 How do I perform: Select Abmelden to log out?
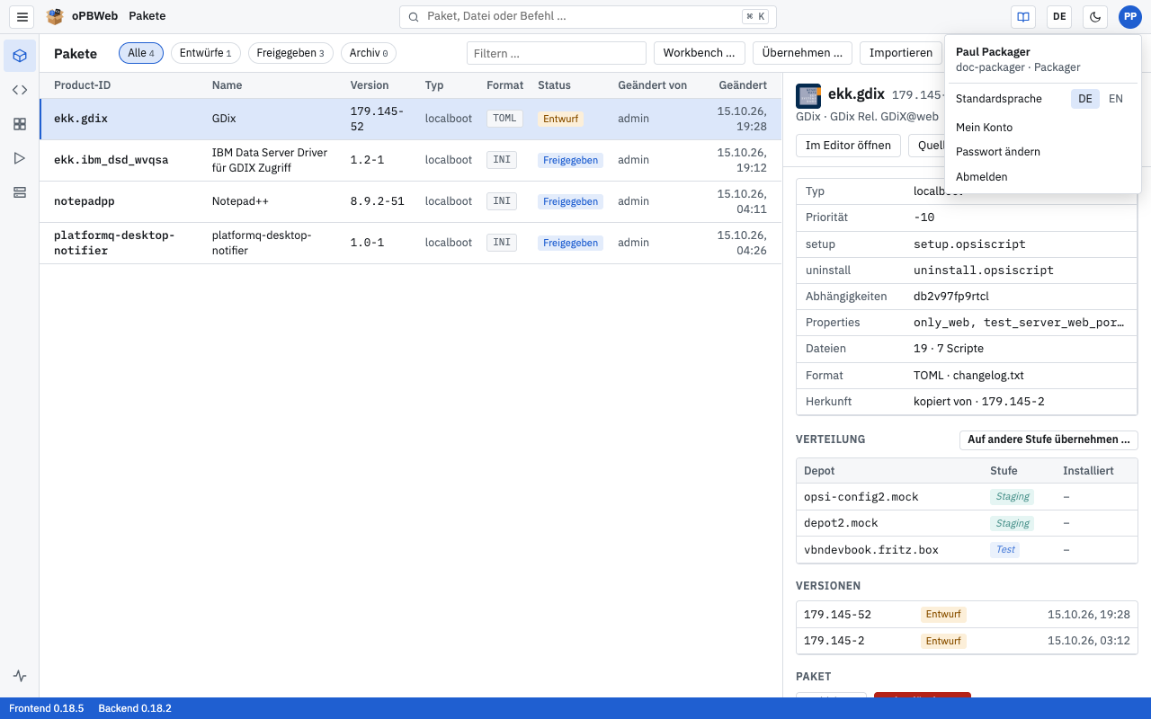click(1043, 177)
